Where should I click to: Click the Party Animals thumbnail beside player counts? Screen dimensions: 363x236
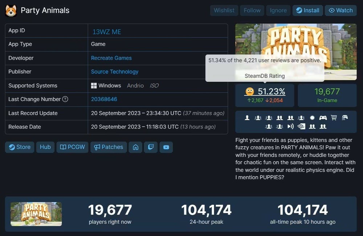coord(36,214)
